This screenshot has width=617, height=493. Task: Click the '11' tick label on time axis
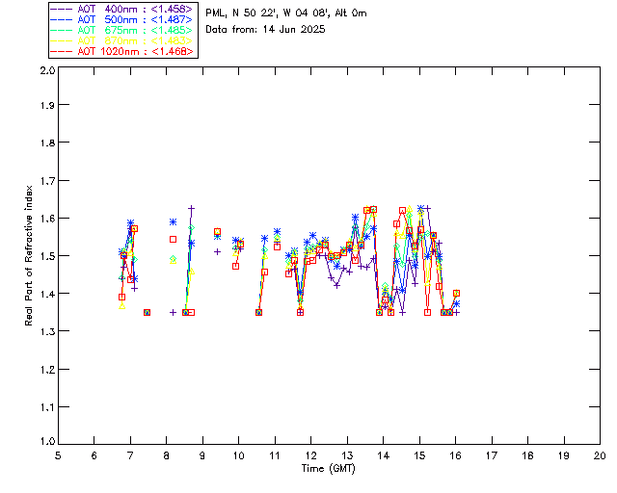click(x=275, y=455)
